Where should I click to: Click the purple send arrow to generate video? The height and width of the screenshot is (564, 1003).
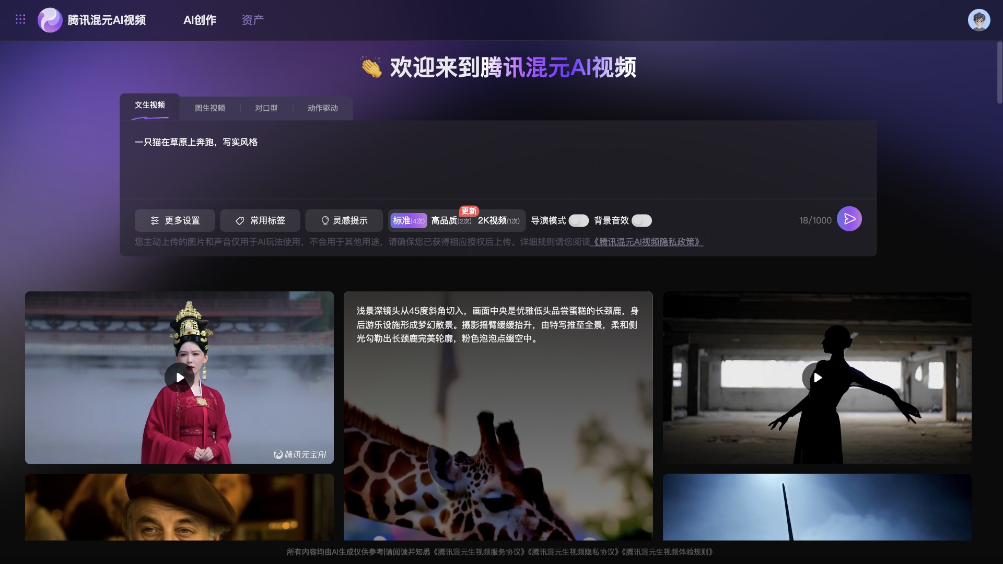pyautogui.click(x=850, y=219)
